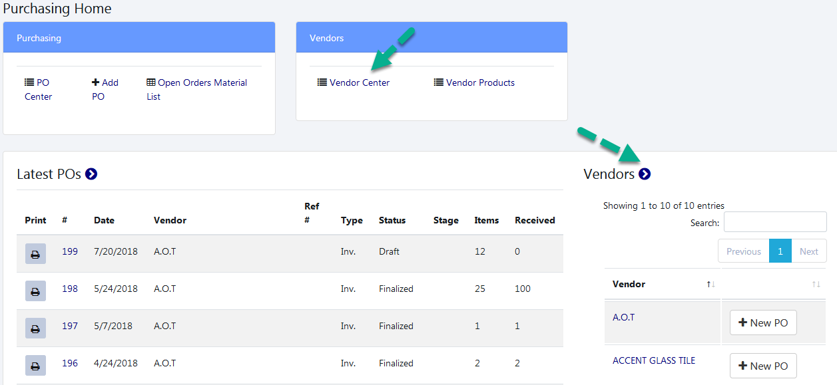
Task: Click the print icon for PO 199
Action: 35,254
